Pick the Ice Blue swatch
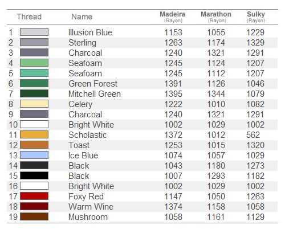Viewport: 285px width, 229px height. tap(34, 155)
